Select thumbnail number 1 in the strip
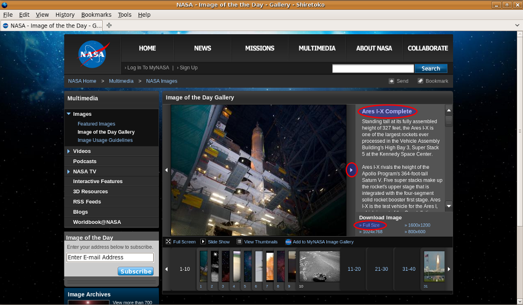Image resolution: width=523 pixels, height=305 pixels. (x=203, y=266)
